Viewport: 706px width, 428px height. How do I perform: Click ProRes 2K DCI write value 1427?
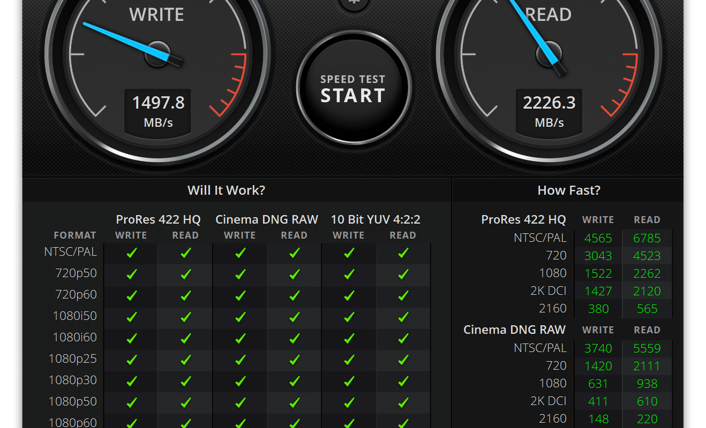point(598,291)
